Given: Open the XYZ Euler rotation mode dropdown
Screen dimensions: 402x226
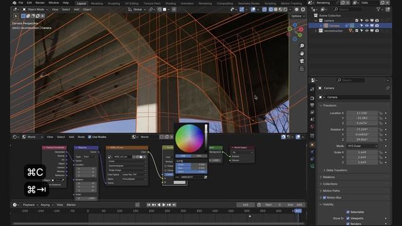Looking at the screenshot, I should 362,146.
